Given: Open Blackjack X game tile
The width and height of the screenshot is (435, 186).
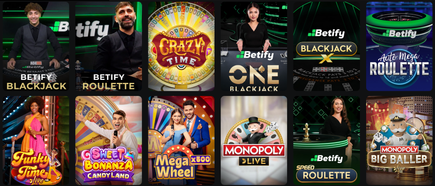Looking at the screenshot, I should (x=327, y=46).
